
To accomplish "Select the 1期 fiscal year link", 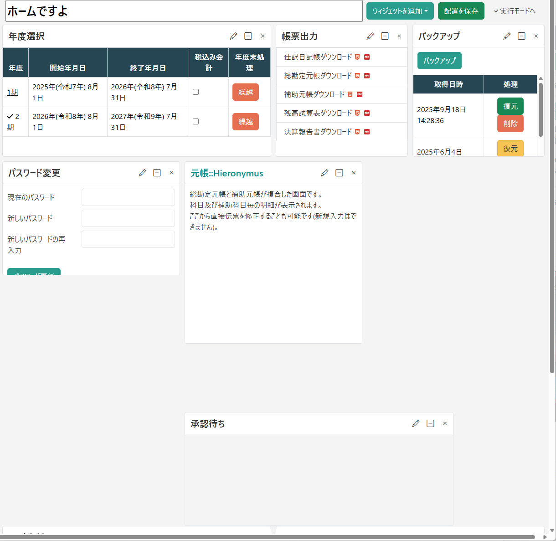I will (x=12, y=92).
